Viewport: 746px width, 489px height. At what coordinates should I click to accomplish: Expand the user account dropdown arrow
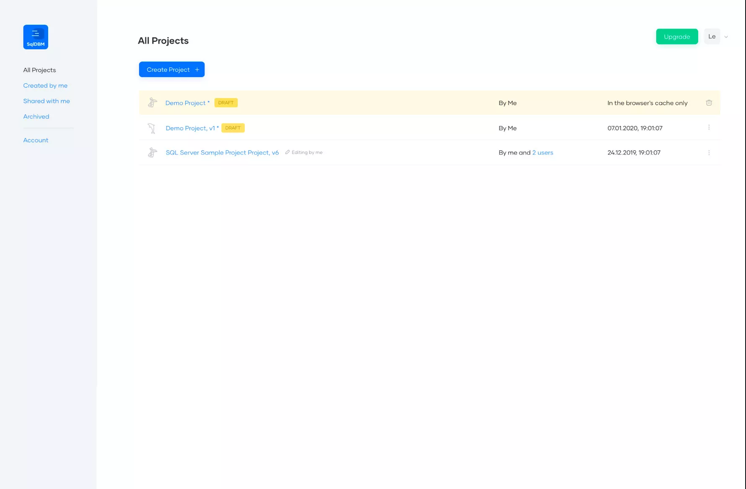[726, 37]
